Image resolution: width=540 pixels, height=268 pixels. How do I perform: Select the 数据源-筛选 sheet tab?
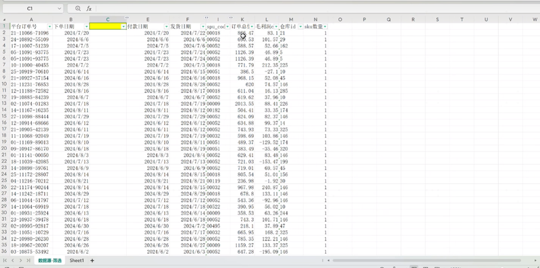point(49,261)
